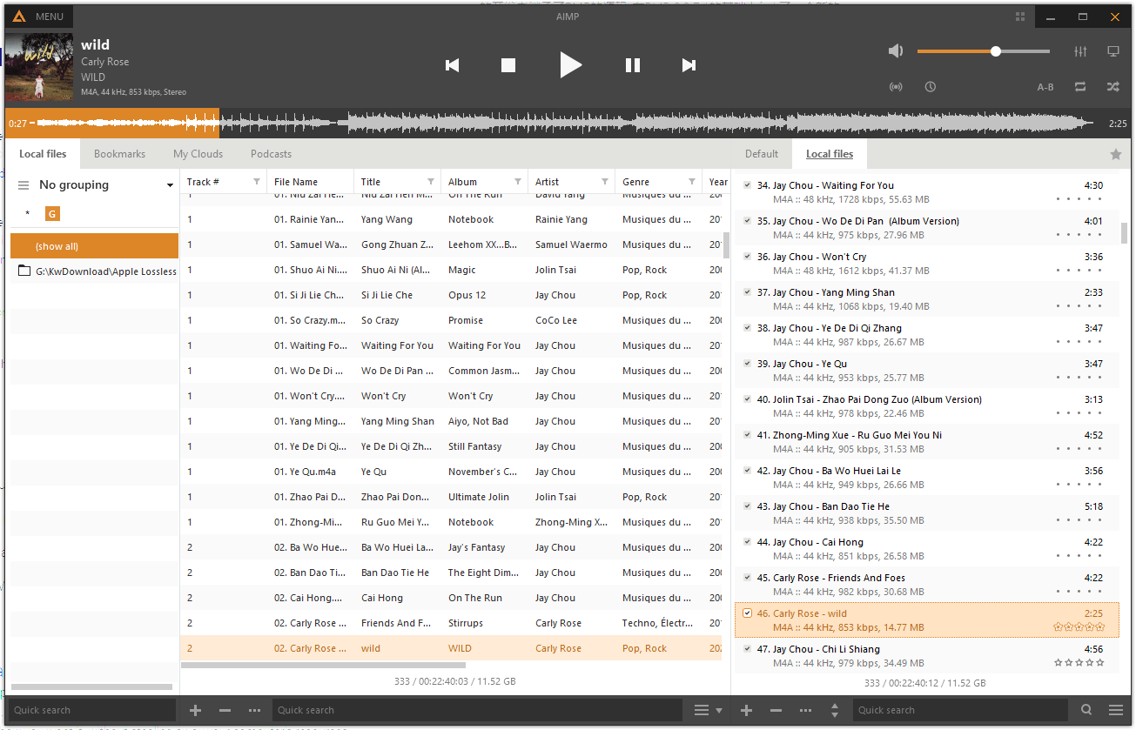1136x730 pixels.
Task: Mute the volume speaker icon
Action: point(895,50)
